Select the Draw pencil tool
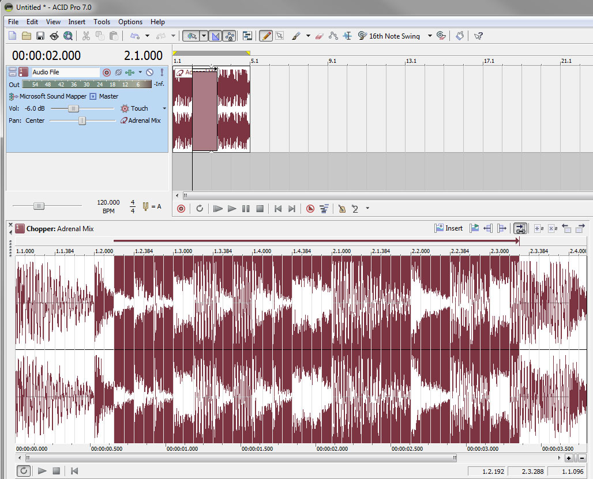This screenshot has width=593, height=479. [x=266, y=36]
